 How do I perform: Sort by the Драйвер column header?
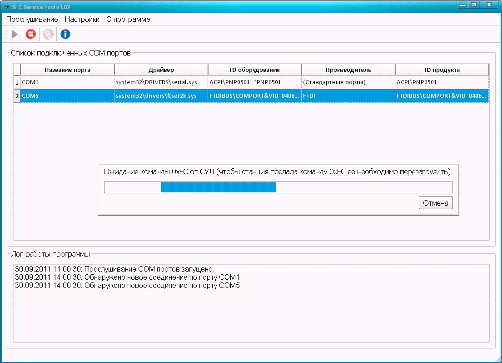coord(161,70)
